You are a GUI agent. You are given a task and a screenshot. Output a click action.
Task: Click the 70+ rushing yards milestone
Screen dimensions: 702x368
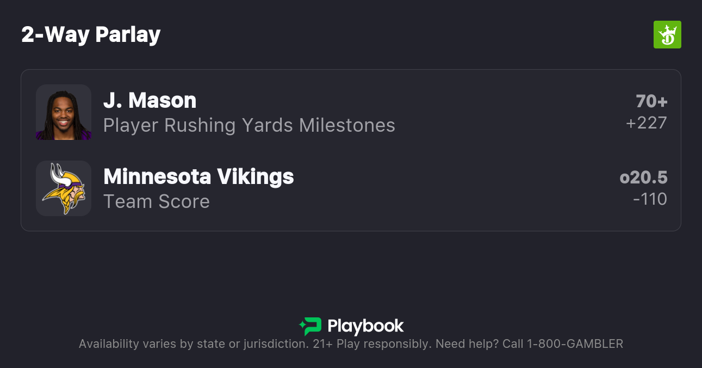(651, 101)
